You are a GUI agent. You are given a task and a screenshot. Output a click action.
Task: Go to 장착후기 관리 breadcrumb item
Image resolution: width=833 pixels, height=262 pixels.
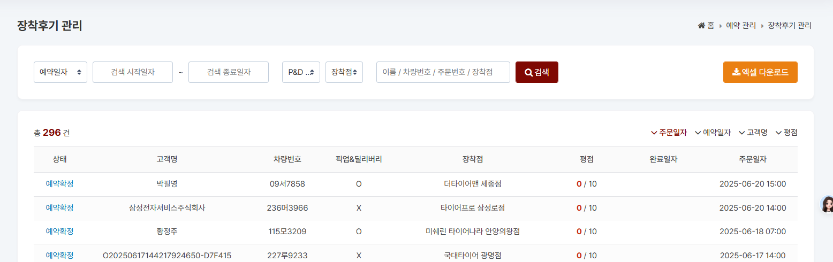click(789, 26)
